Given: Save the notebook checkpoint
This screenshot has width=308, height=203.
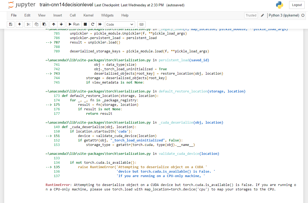Looking at the screenshot, I should click(x=10, y=24).
